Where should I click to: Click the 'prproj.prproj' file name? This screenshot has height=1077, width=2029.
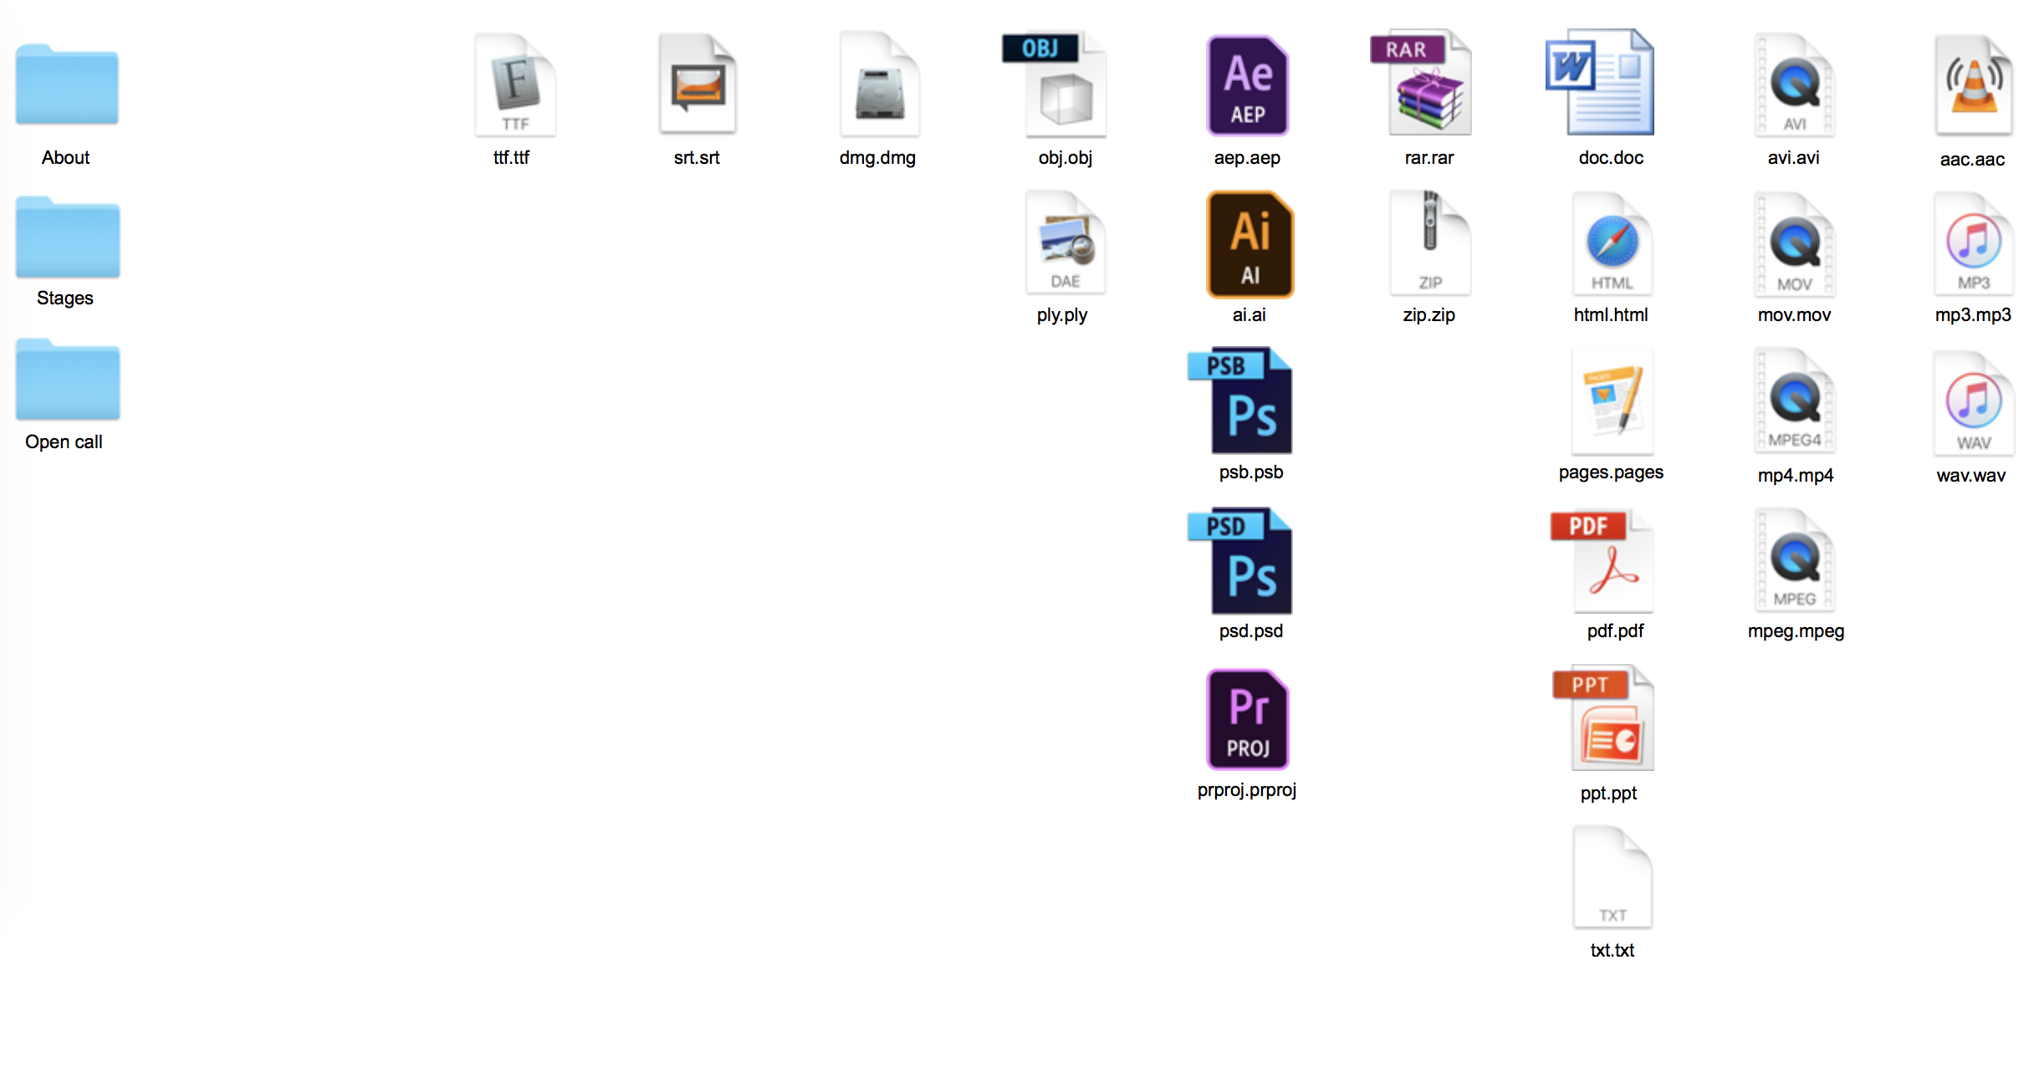1247,789
